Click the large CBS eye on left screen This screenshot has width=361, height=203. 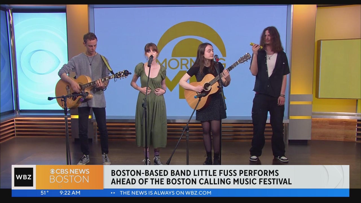click(40, 61)
